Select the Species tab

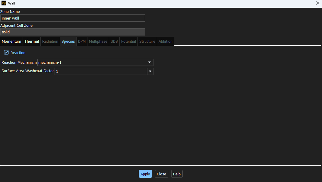click(68, 42)
